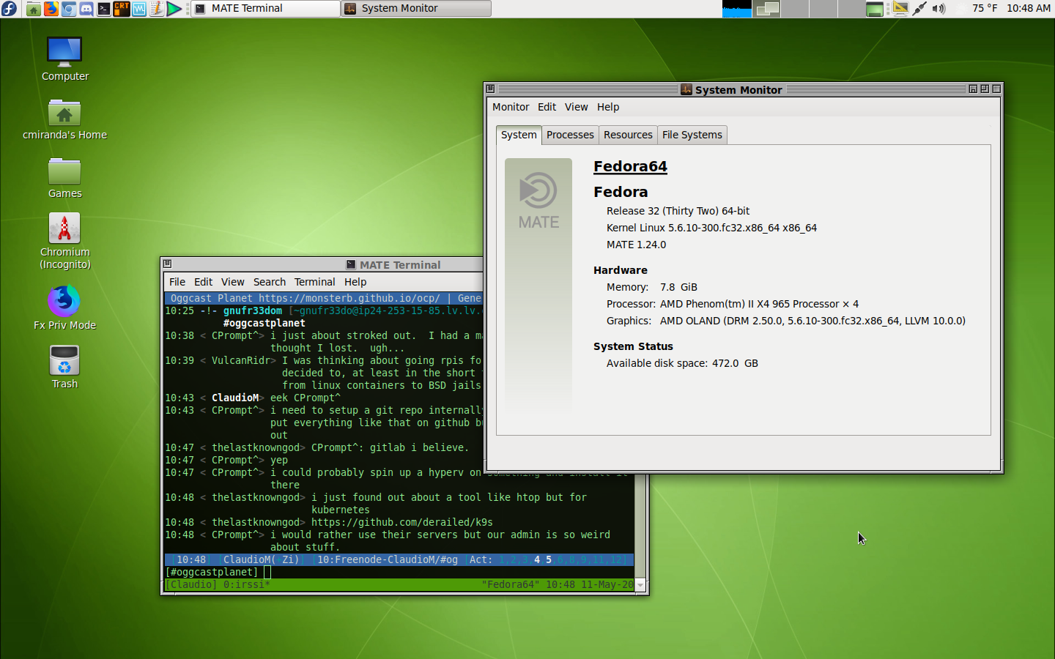Open the Edit menu in System Monitor
Screen dimensions: 1055x659
click(x=547, y=107)
